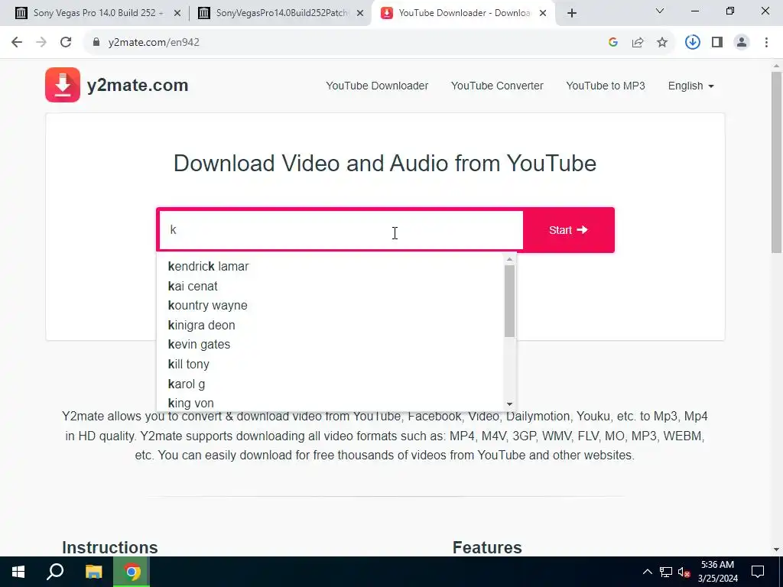Viewport: 783px width, 587px height.
Task: Click the Google icon in address bar
Action: tap(613, 42)
